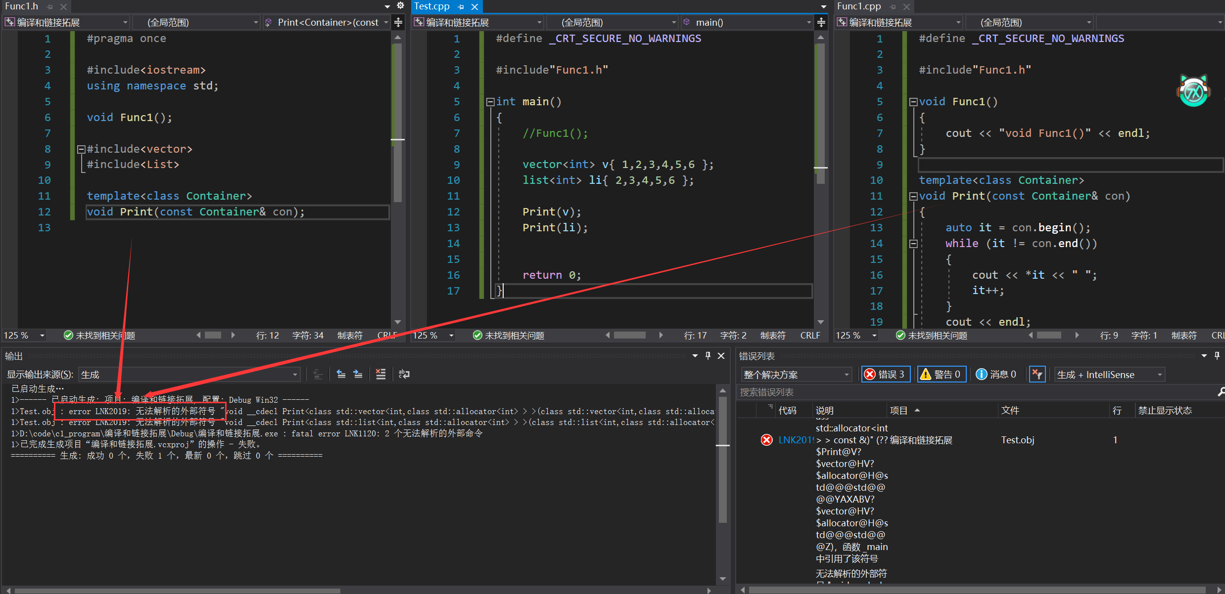Click the split editor icon in Test.cpp
Image resolution: width=1225 pixels, height=594 pixels.
(821, 22)
